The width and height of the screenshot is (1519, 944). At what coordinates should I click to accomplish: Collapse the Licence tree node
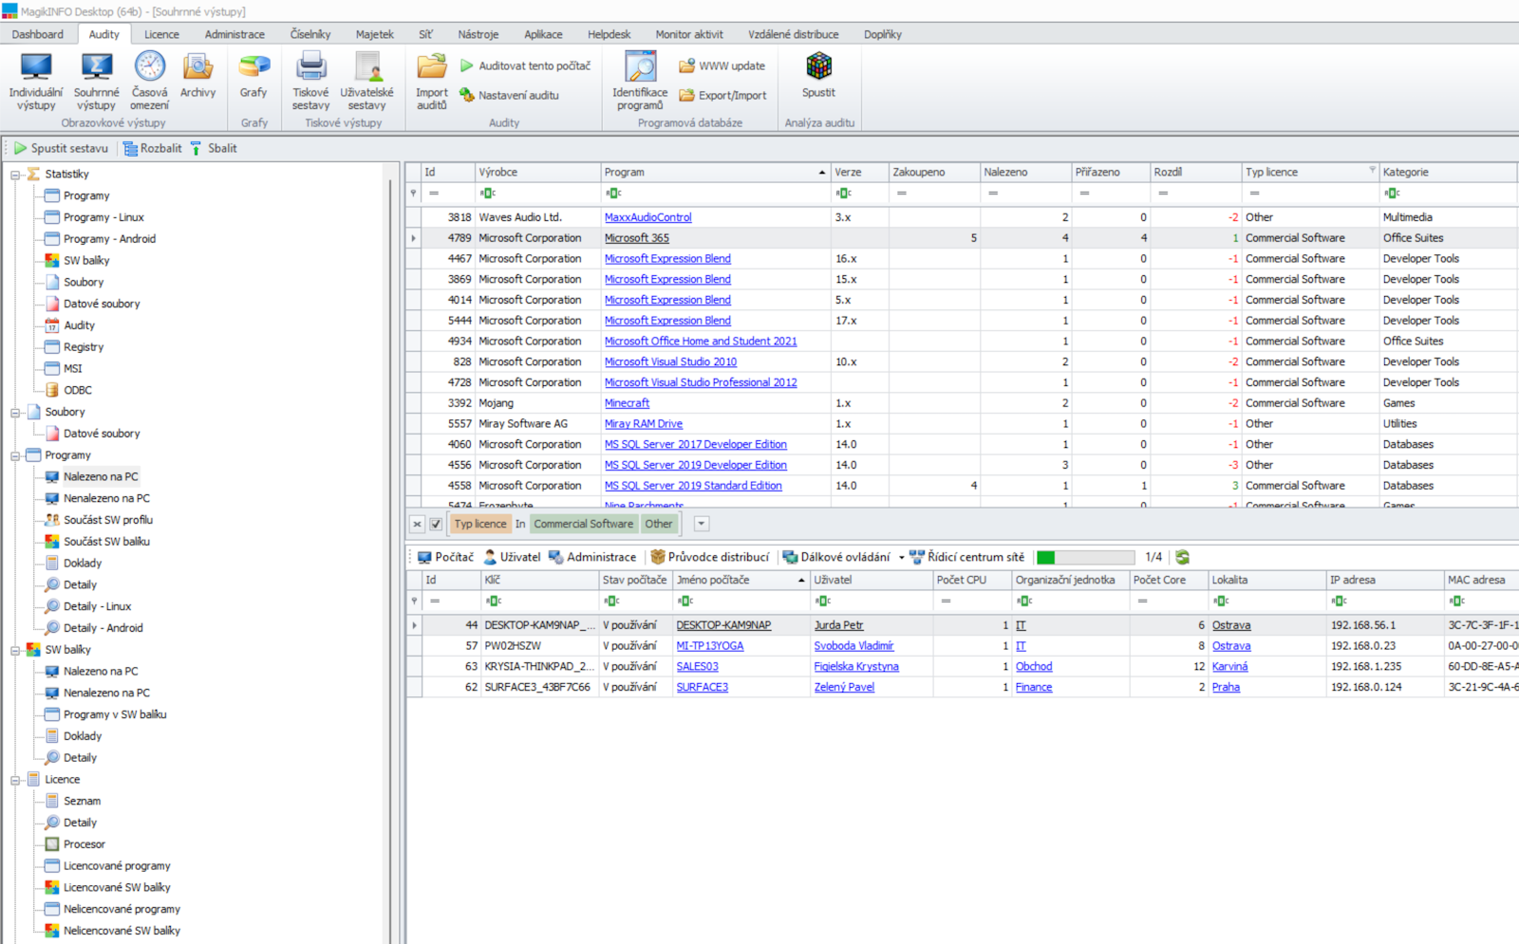coord(15,780)
